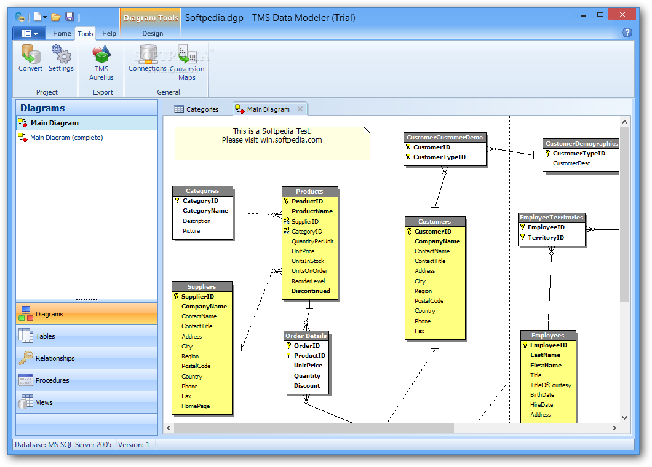Select the Suppliers table header
The image size is (652, 467).
(202, 287)
